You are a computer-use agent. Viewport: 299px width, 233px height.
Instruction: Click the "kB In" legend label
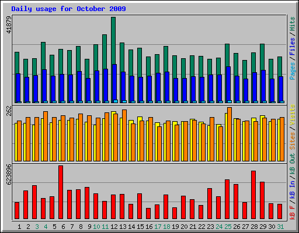click(293, 190)
